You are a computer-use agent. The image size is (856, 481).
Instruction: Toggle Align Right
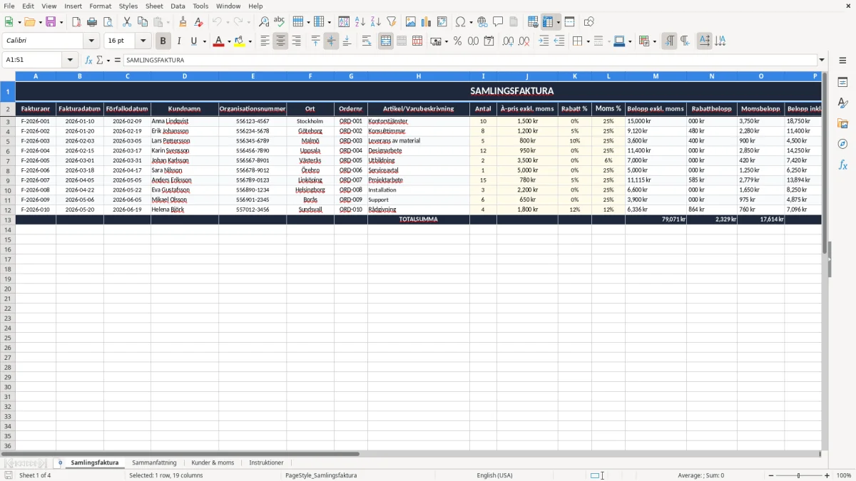pyautogui.click(x=296, y=41)
